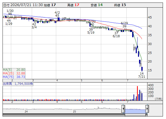Click the 安値 14 low price value
Image resolution: width=166 pixels, height=119 pixels.
pos(97,5)
